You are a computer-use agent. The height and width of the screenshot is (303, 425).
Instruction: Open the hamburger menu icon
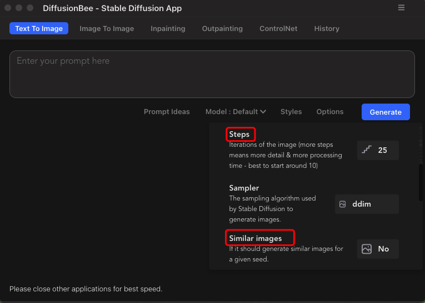(x=401, y=8)
